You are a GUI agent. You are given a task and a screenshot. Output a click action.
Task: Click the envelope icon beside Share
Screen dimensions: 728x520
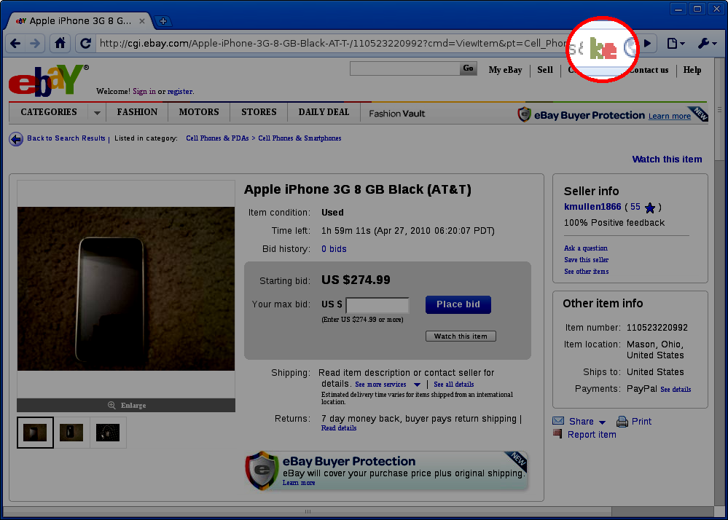pyautogui.click(x=558, y=421)
